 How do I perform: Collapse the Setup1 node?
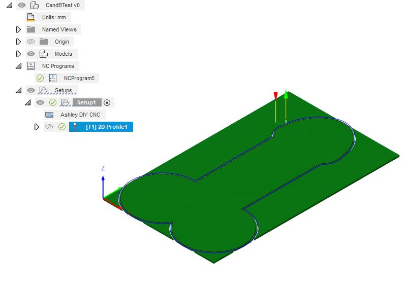tap(28, 102)
